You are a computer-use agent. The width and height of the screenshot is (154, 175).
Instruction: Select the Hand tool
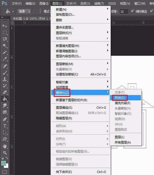pyautogui.click(x=5, y=146)
